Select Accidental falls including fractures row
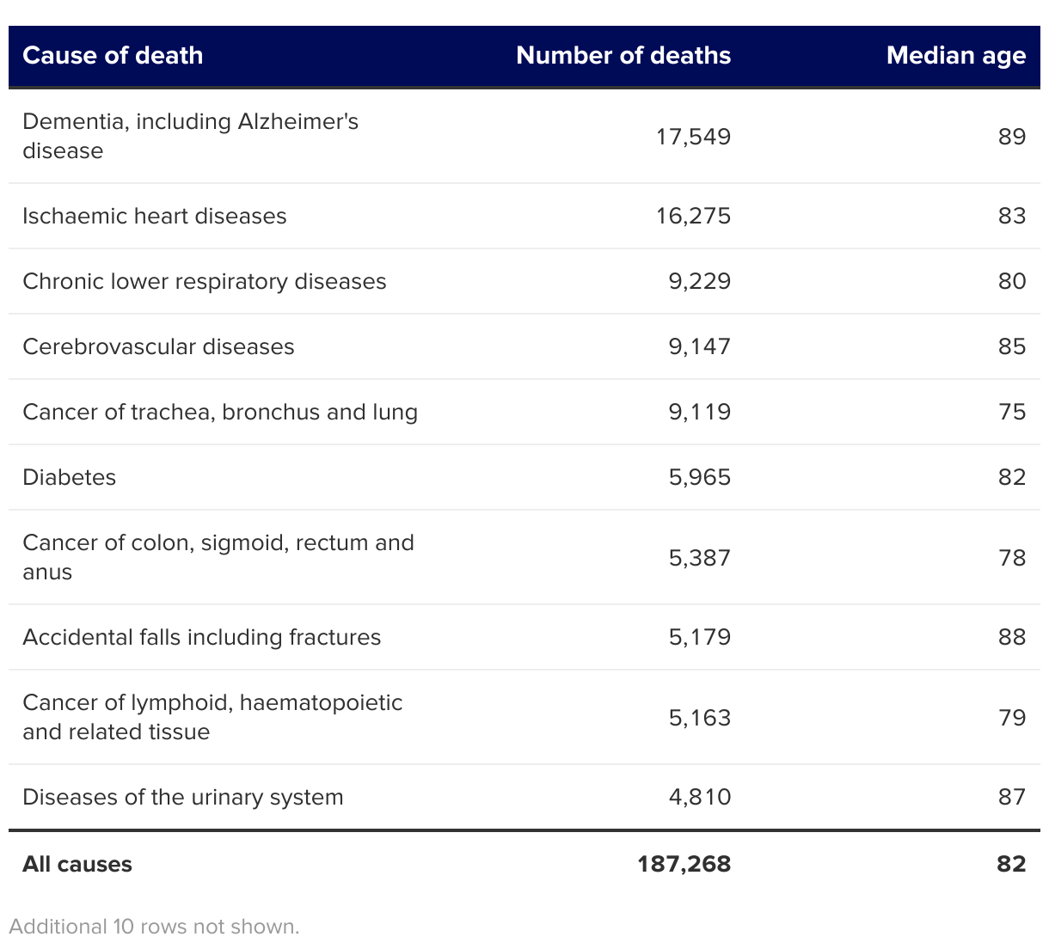This screenshot has height=949, width=1049. pos(202,637)
